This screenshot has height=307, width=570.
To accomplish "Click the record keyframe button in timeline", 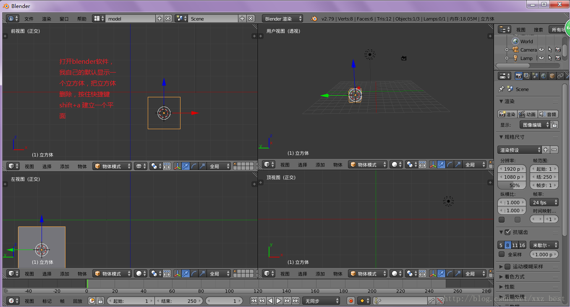I will tap(351, 301).
